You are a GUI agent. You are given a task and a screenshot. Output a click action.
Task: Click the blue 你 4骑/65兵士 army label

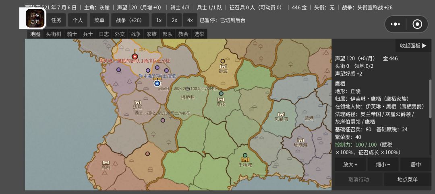(157, 76)
